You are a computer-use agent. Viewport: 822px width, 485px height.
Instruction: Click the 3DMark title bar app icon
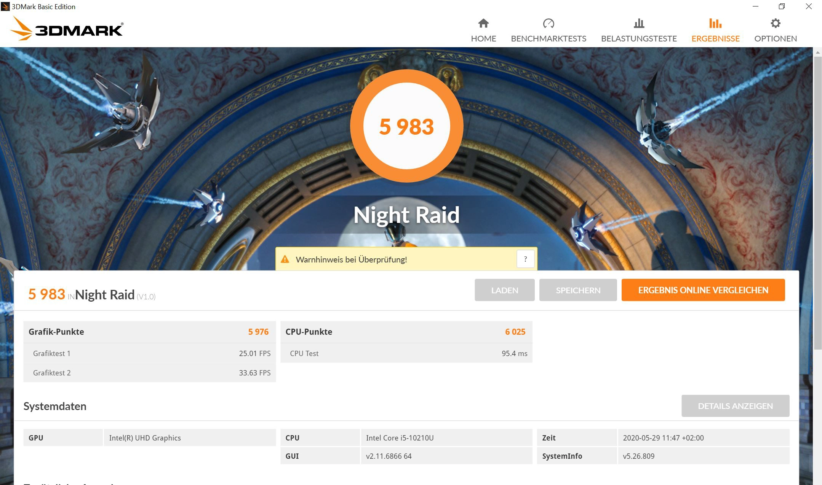pos(5,6)
